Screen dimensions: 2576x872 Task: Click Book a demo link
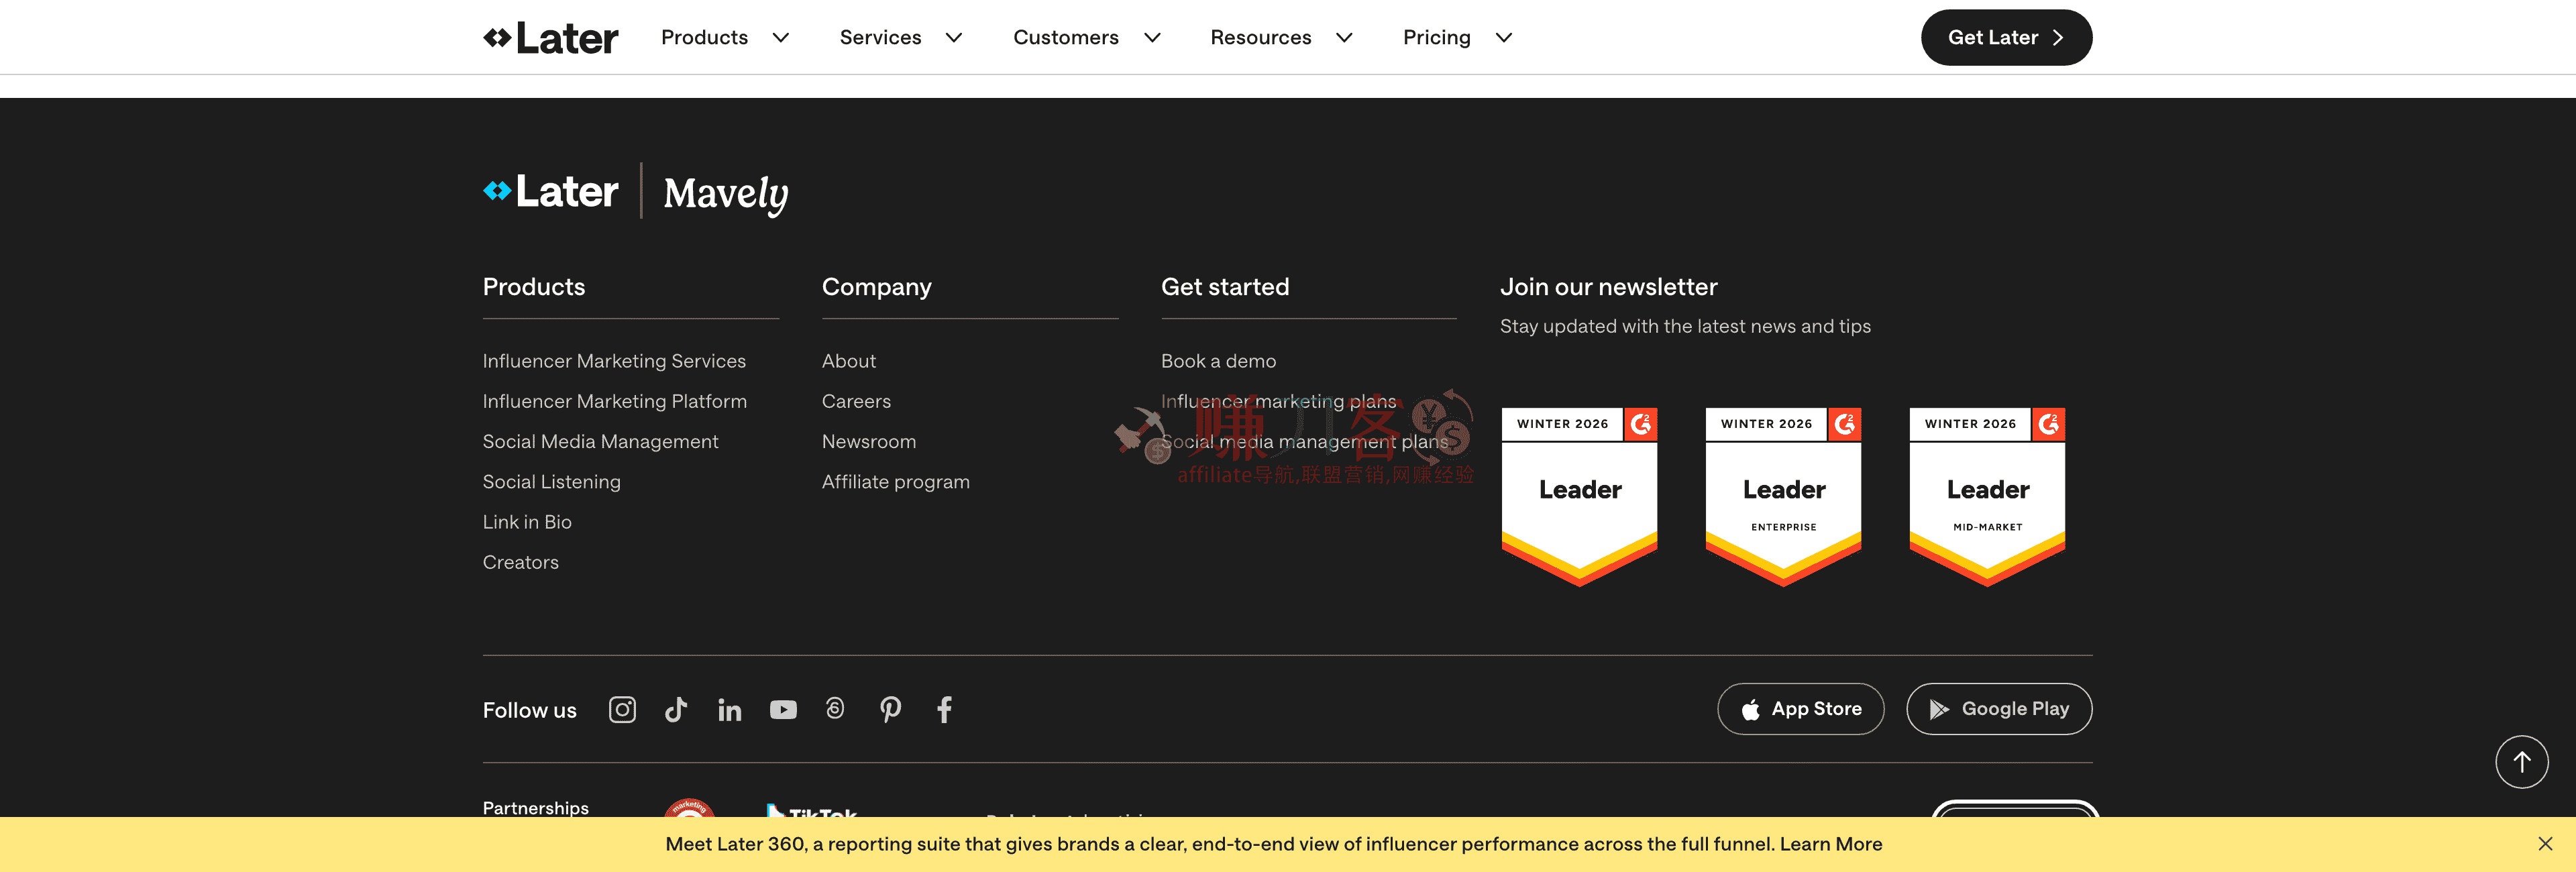1218,361
